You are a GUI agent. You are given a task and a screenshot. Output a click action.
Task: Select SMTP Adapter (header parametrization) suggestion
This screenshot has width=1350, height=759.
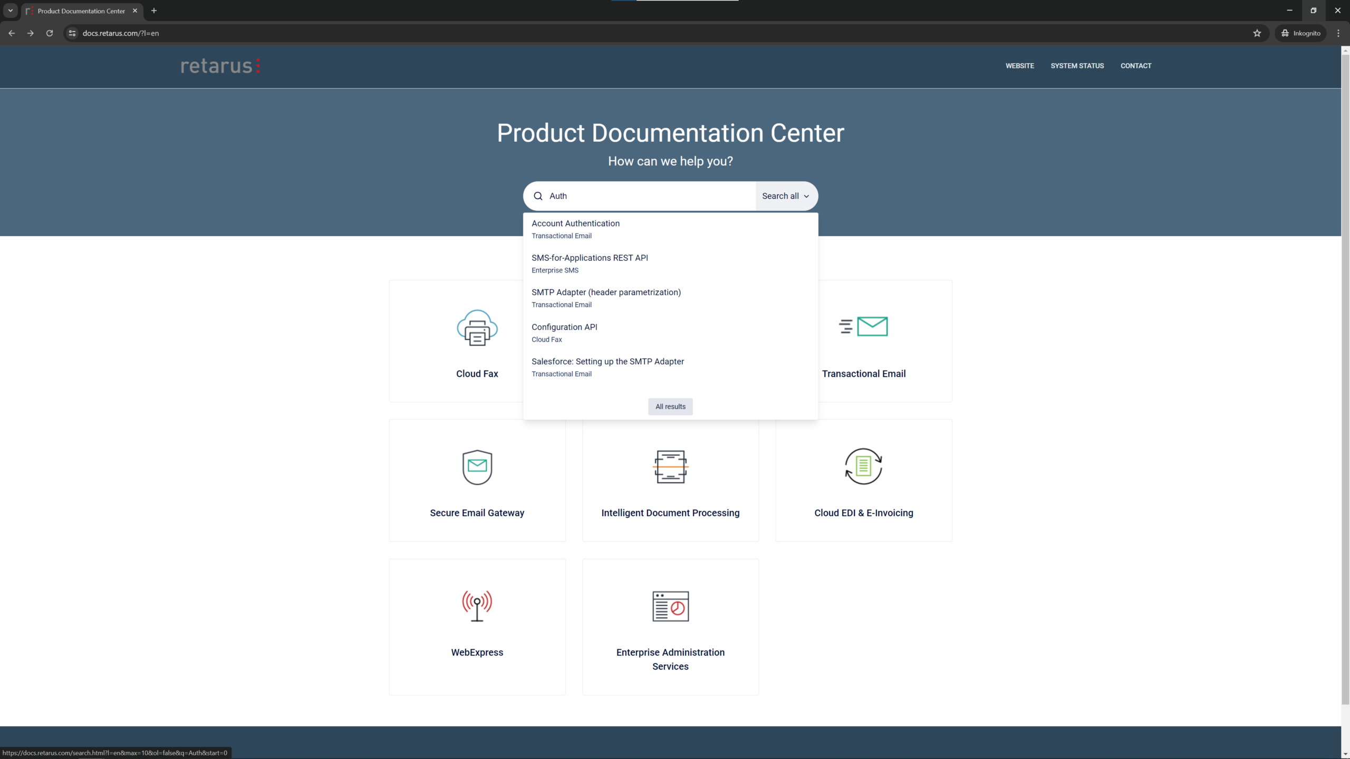coord(670,298)
